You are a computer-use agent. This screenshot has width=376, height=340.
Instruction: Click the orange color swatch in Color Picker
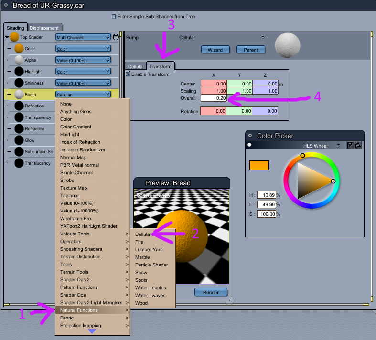coord(259,165)
